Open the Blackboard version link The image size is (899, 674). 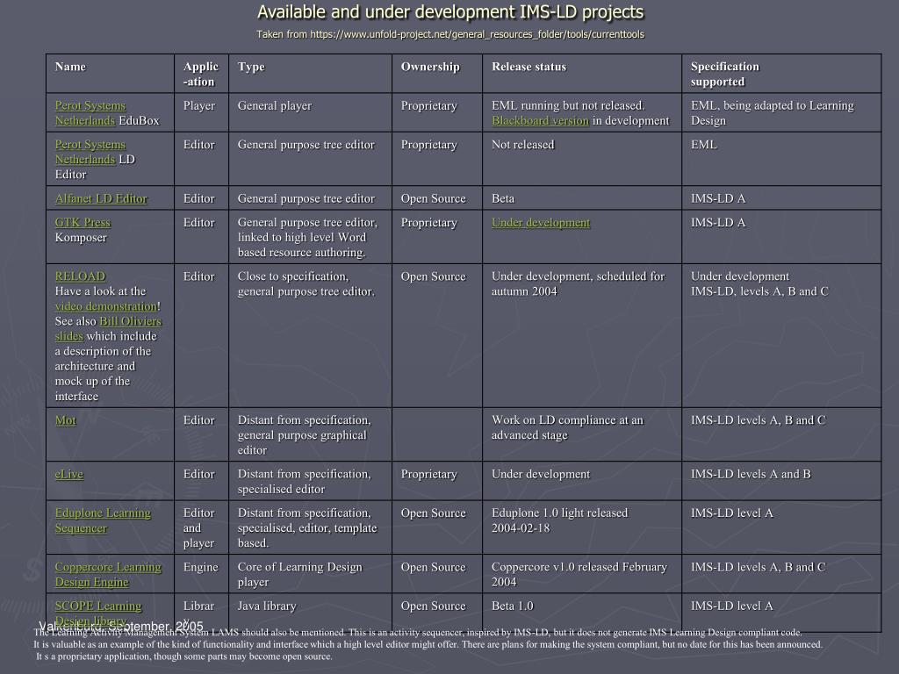coord(540,120)
